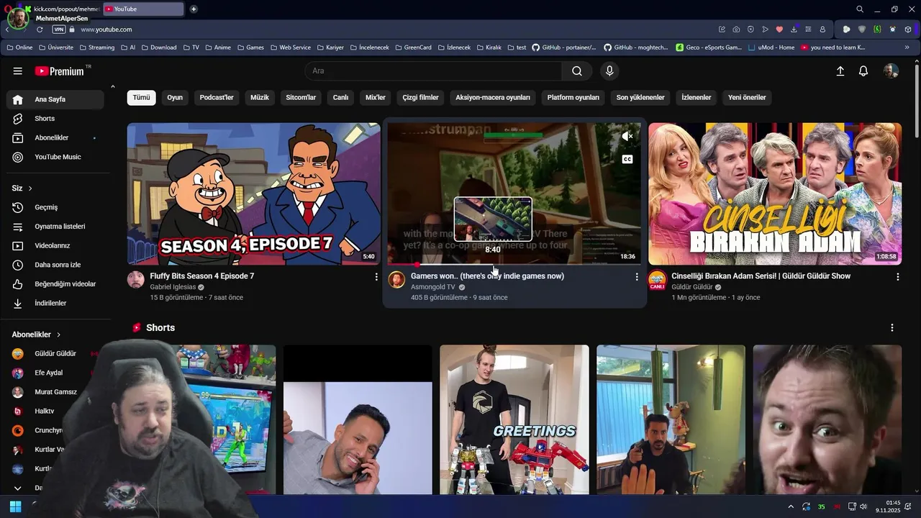
Task: Open Shorts in the sidebar
Action: 55,119
